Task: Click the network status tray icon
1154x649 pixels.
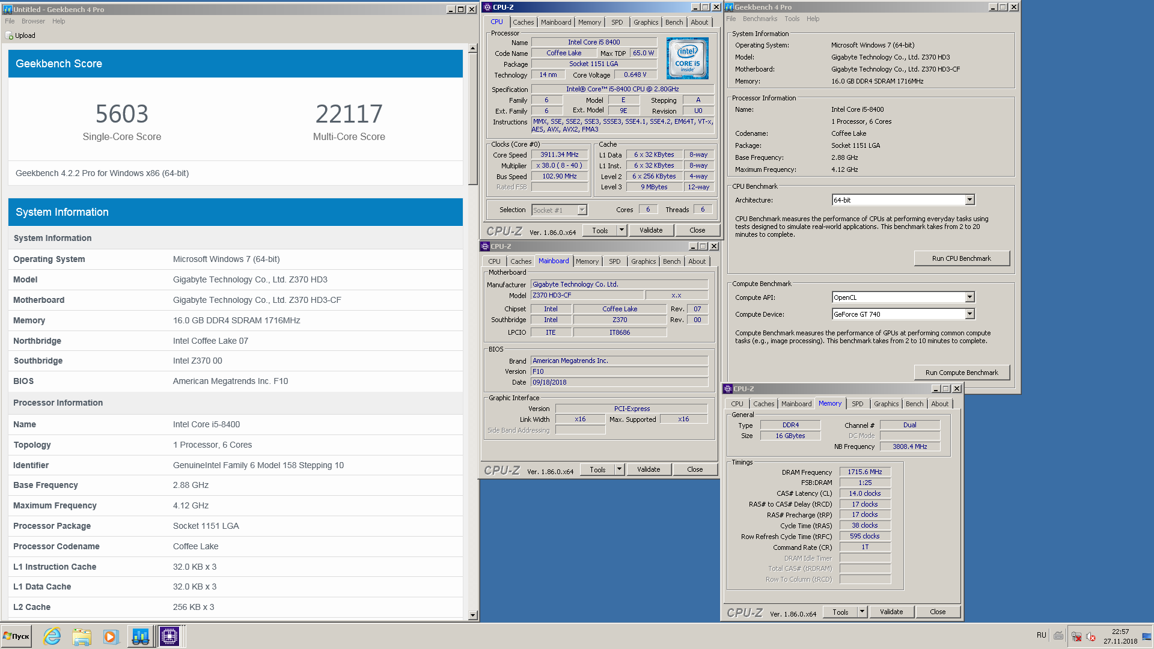Action: coord(1076,636)
